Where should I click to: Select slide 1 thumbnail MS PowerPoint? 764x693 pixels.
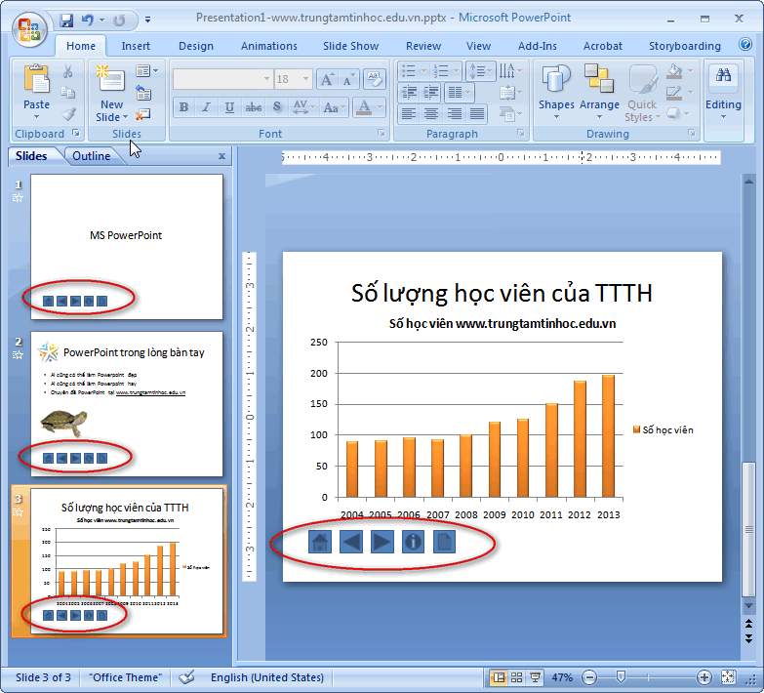[127, 247]
